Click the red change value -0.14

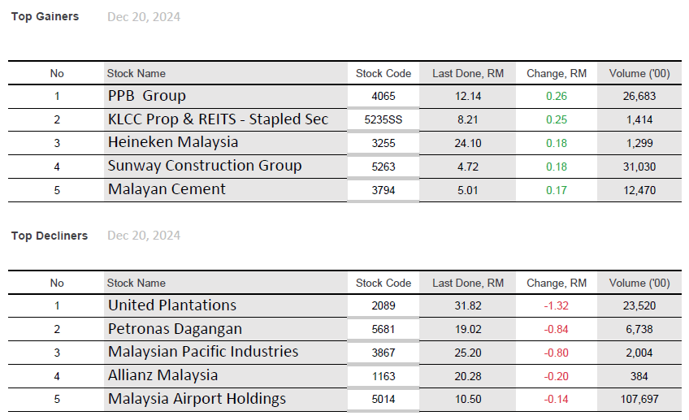tap(557, 400)
